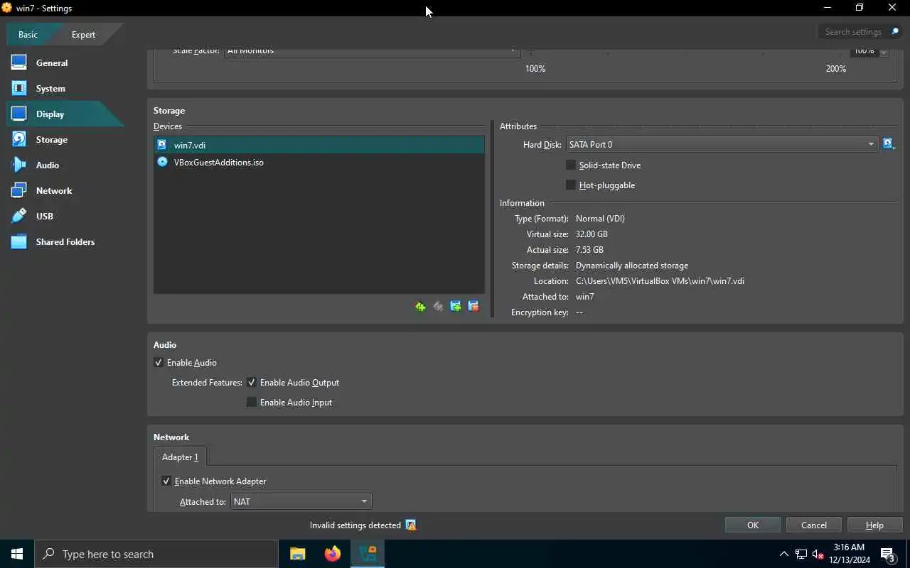
Task: Jump to Network sidebar section
Action: (53, 190)
